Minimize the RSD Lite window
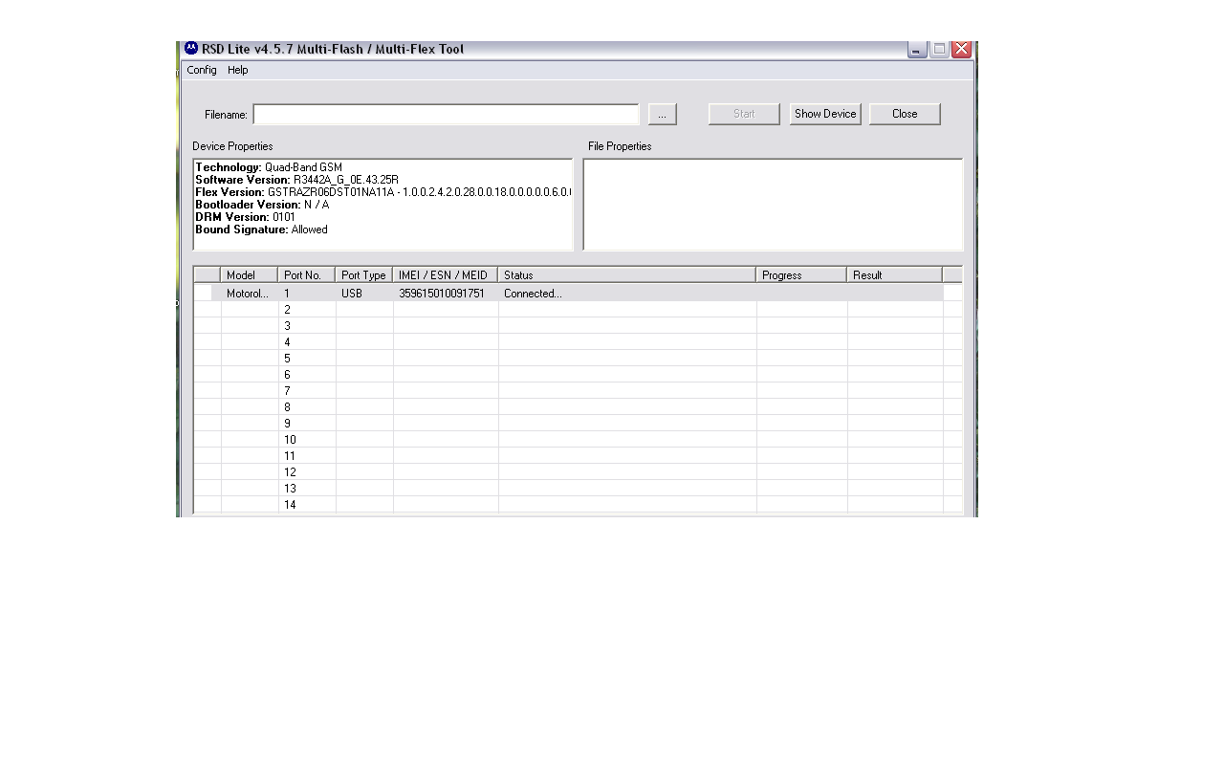This screenshot has width=1224, height=765. tap(917, 50)
